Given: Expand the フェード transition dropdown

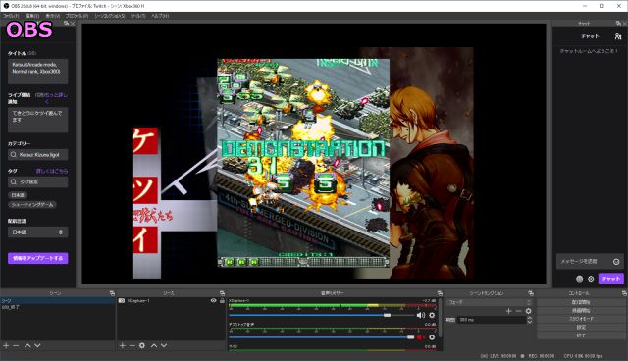Looking at the screenshot, I should click(489, 302).
